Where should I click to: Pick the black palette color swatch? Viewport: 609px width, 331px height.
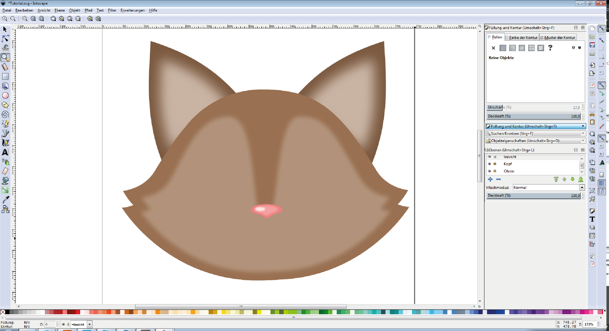pyautogui.click(x=7, y=312)
